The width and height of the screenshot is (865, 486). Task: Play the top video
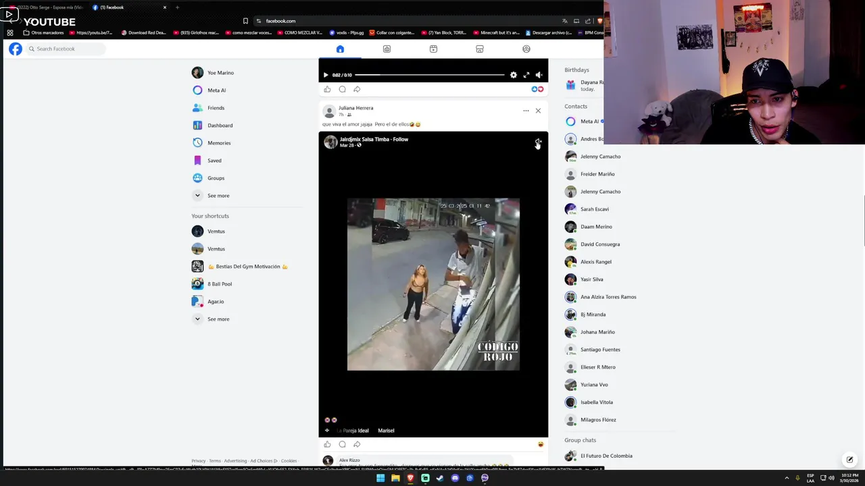(x=326, y=75)
